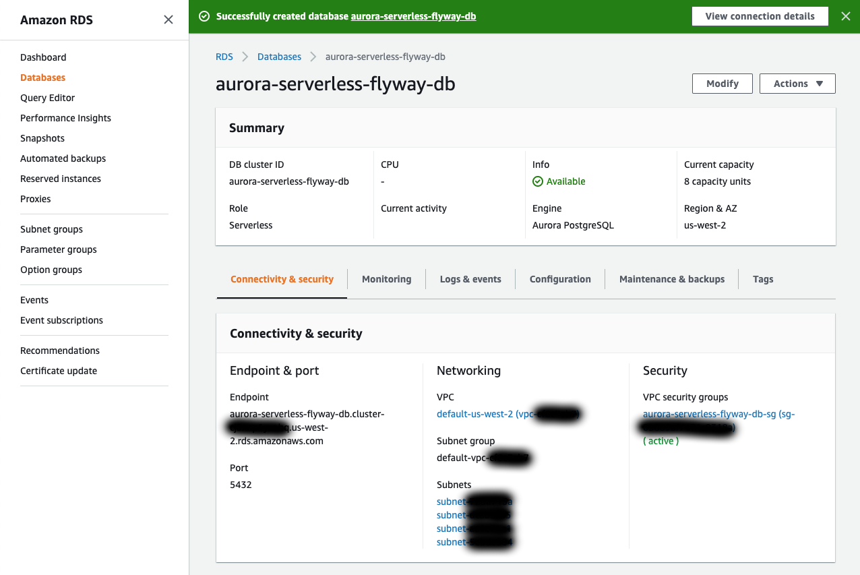Switch to the Configuration tab
The width and height of the screenshot is (860, 575).
click(560, 279)
